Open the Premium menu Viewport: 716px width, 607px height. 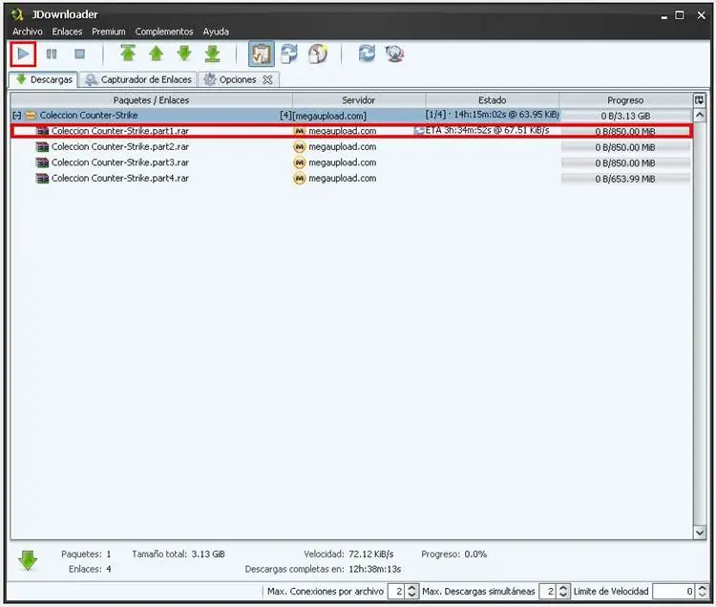(x=109, y=32)
